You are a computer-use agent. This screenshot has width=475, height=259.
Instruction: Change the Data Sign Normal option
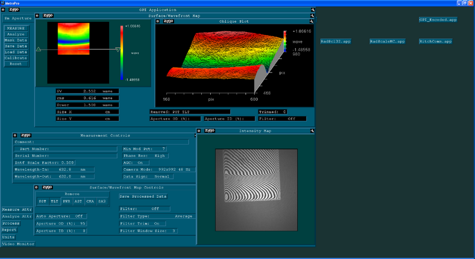148,176
